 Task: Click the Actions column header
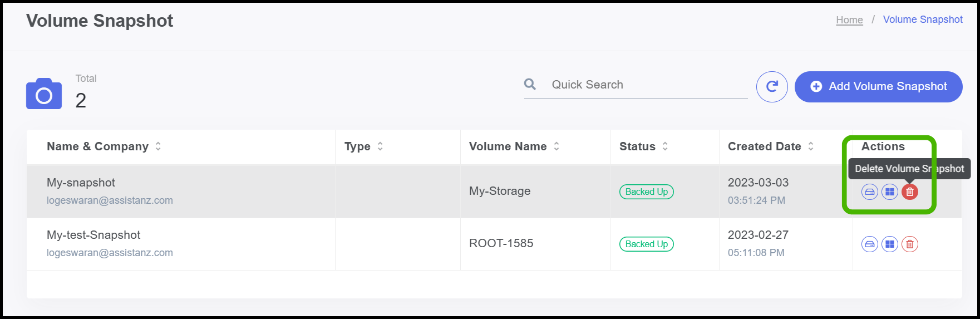(x=883, y=146)
